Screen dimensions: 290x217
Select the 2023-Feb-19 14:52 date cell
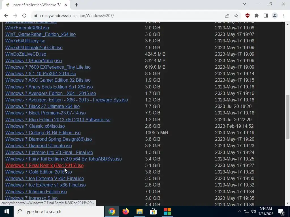[x=234, y=126]
